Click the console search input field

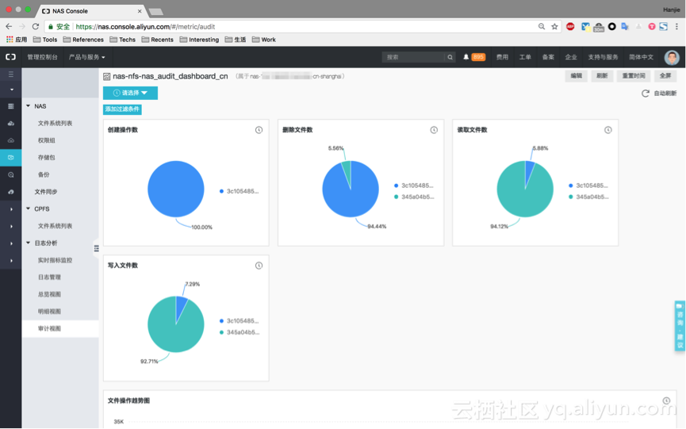coord(413,57)
